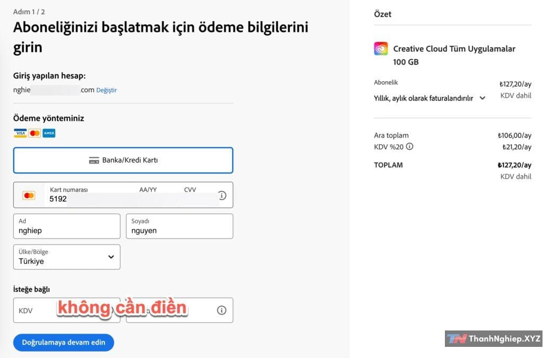Image resolution: width=543 pixels, height=358 pixels.
Task: Open the KDV %20 info icon
Action: click(409, 146)
